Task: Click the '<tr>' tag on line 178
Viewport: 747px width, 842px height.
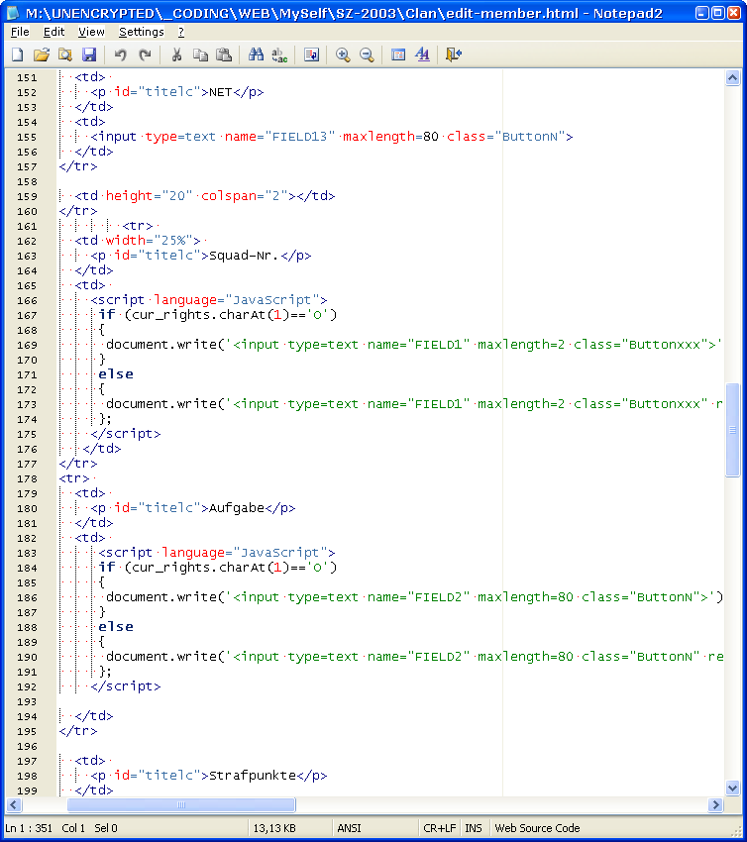Action: [74, 478]
